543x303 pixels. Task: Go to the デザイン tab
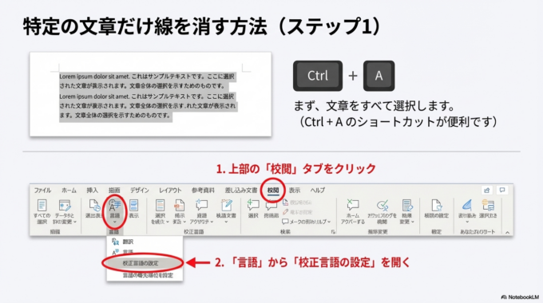[x=139, y=191]
